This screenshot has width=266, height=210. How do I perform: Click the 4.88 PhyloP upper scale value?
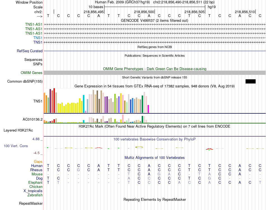click(x=36, y=139)
